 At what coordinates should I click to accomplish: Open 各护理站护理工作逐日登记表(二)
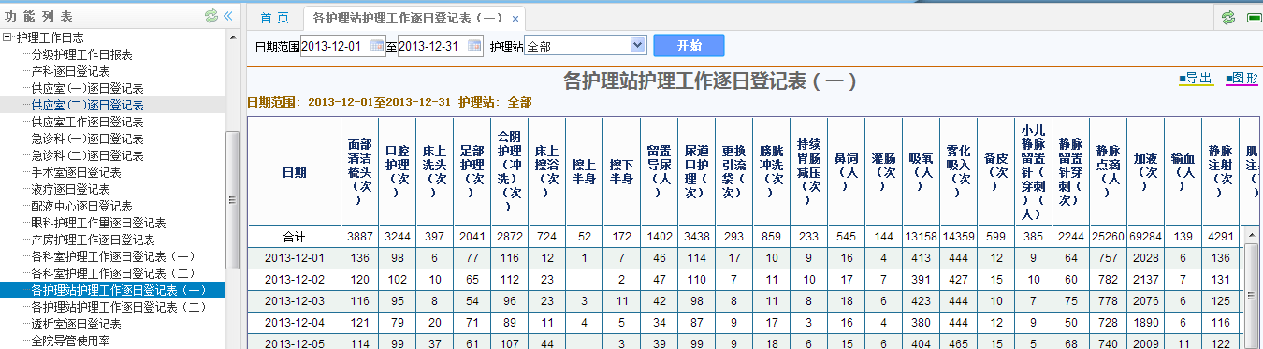[x=119, y=307]
